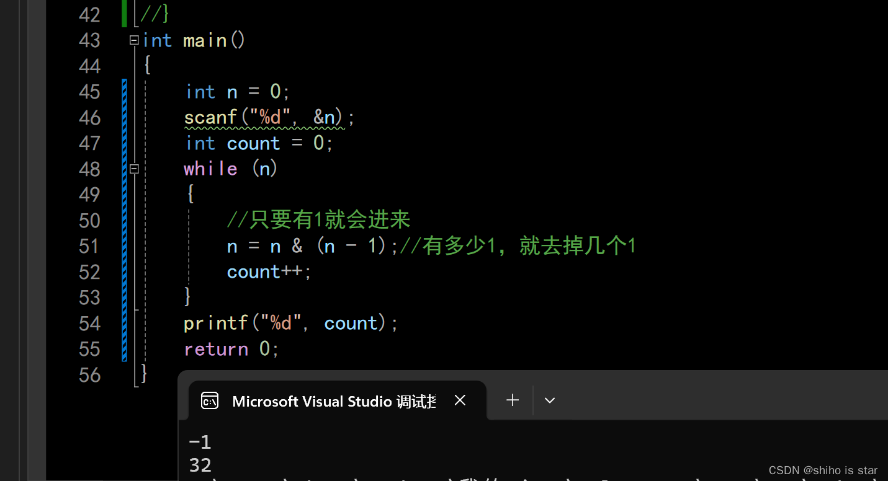Close the Microsoft Visual Studio console tab
This screenshot has width=888, height=481.
[x=460, y=400]
